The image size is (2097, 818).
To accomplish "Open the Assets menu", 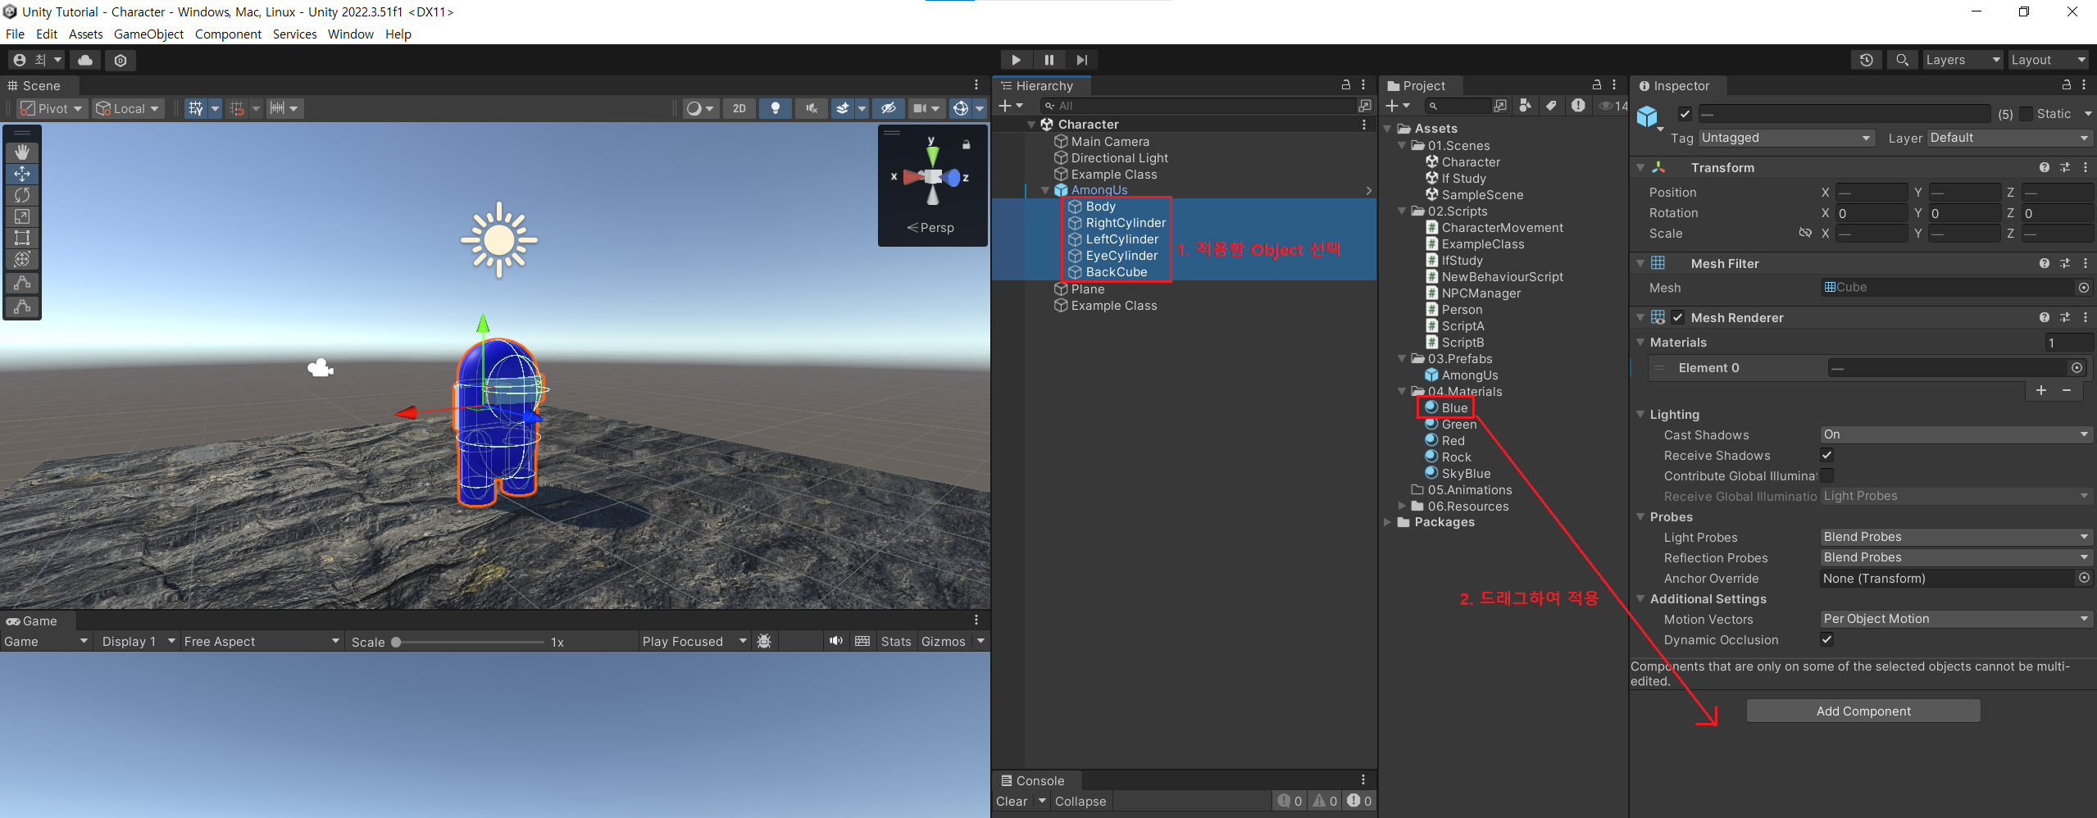I will [x=85, y=34].
